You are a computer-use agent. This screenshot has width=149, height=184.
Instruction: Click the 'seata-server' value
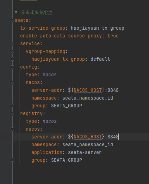85,153
